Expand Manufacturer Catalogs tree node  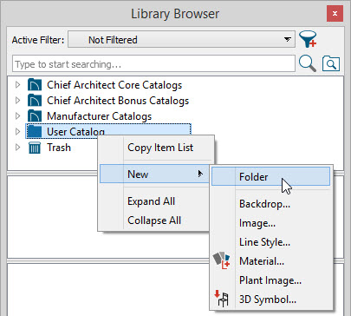tap(17, 116)
